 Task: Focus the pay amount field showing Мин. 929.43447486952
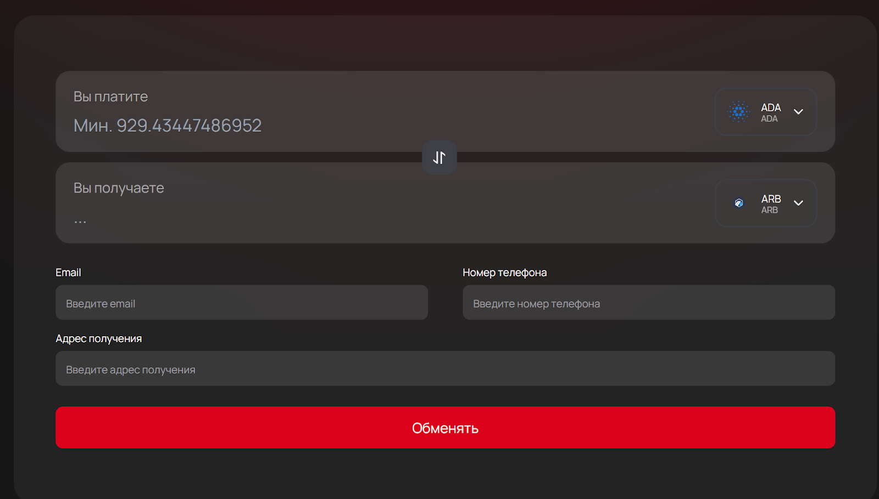pos(168,126)
